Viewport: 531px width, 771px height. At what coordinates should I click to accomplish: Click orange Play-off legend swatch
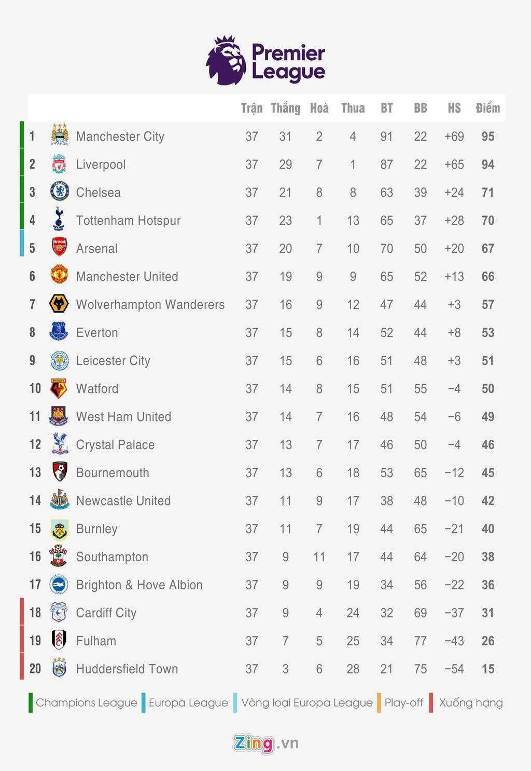tap(380, 702)
